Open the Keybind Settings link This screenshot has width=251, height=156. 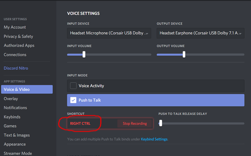(154, 139)
